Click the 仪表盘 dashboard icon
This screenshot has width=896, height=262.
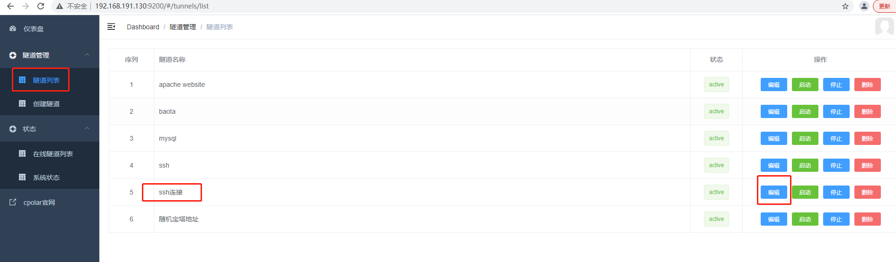coord(13,29)
